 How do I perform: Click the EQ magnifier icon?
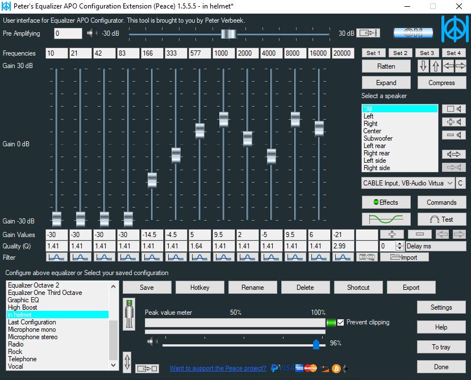(367, 257)
